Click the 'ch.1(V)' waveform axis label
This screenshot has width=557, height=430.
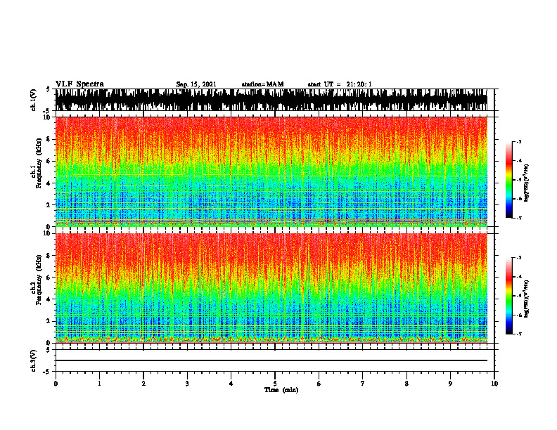pyautogui.click(x=34, y=100)
